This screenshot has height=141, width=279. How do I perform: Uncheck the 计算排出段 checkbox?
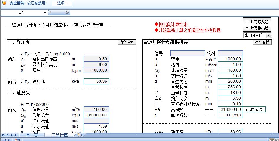[x=247, y=28]
